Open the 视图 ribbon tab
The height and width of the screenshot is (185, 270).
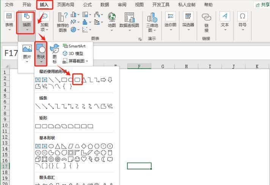140,5
